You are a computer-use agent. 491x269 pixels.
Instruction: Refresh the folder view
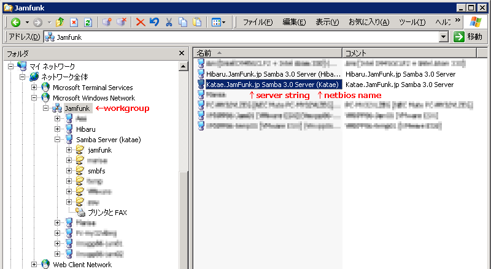(x=88, y=22)
